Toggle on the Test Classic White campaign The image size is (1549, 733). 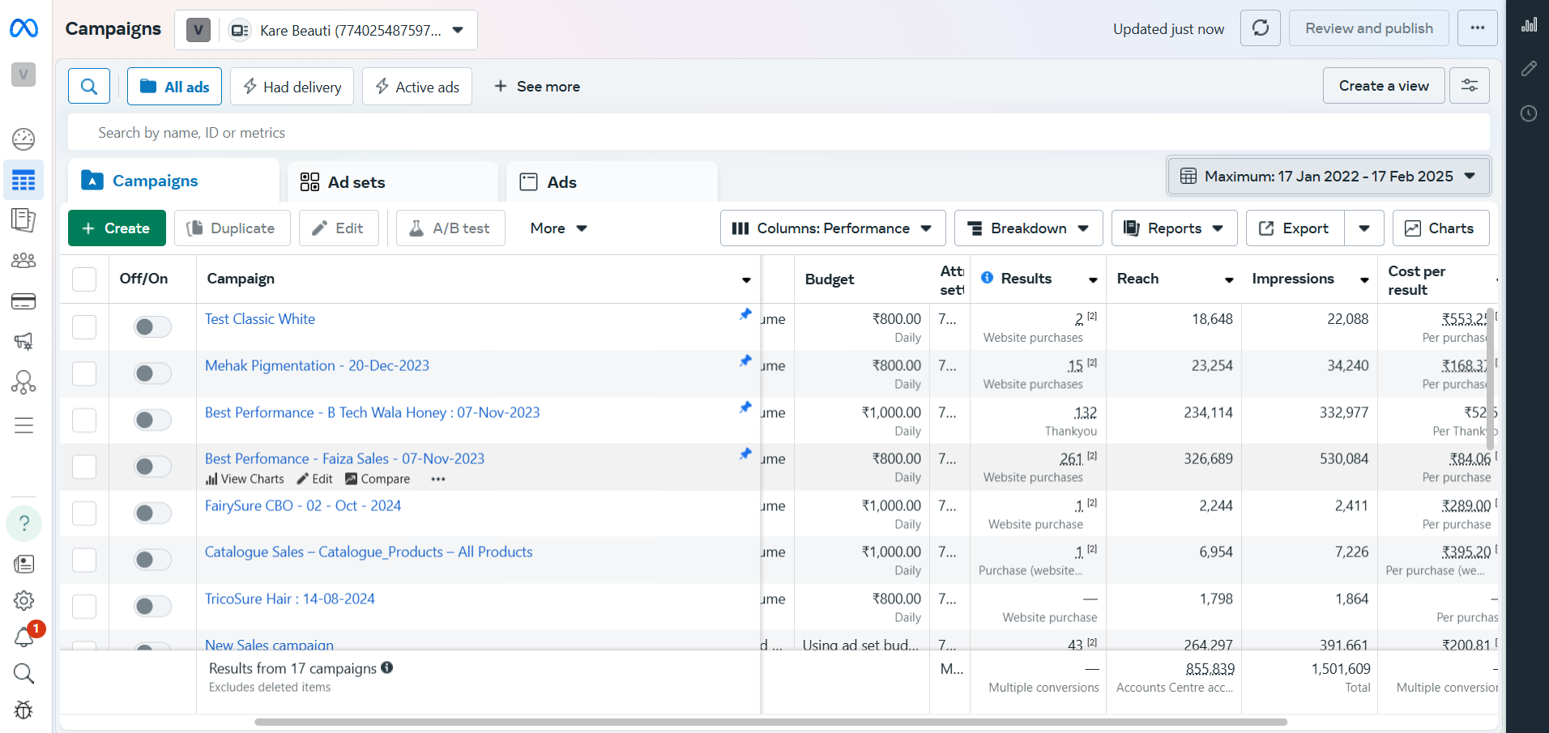pos(151,326)
